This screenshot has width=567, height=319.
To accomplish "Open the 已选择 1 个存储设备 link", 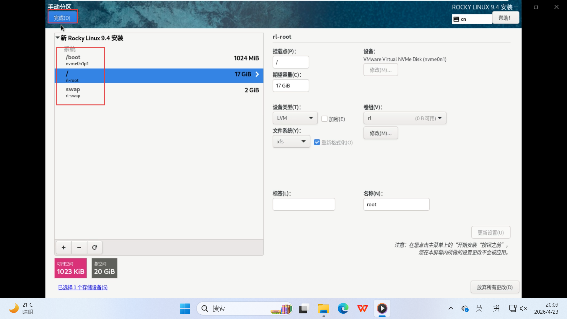I will coord(83,287).
